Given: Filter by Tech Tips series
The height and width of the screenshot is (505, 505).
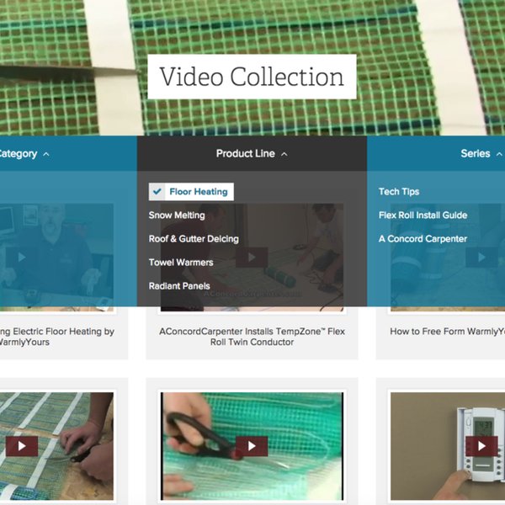Looking at the screenshot, I should click(399, 192).
